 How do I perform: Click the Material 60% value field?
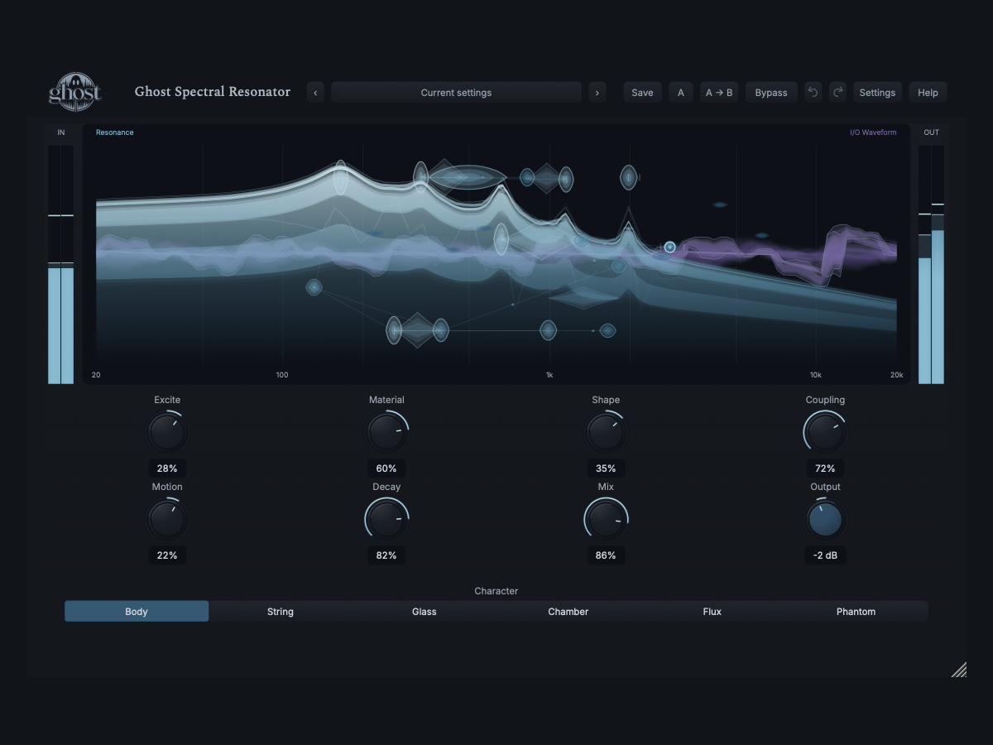pos(386,469)
